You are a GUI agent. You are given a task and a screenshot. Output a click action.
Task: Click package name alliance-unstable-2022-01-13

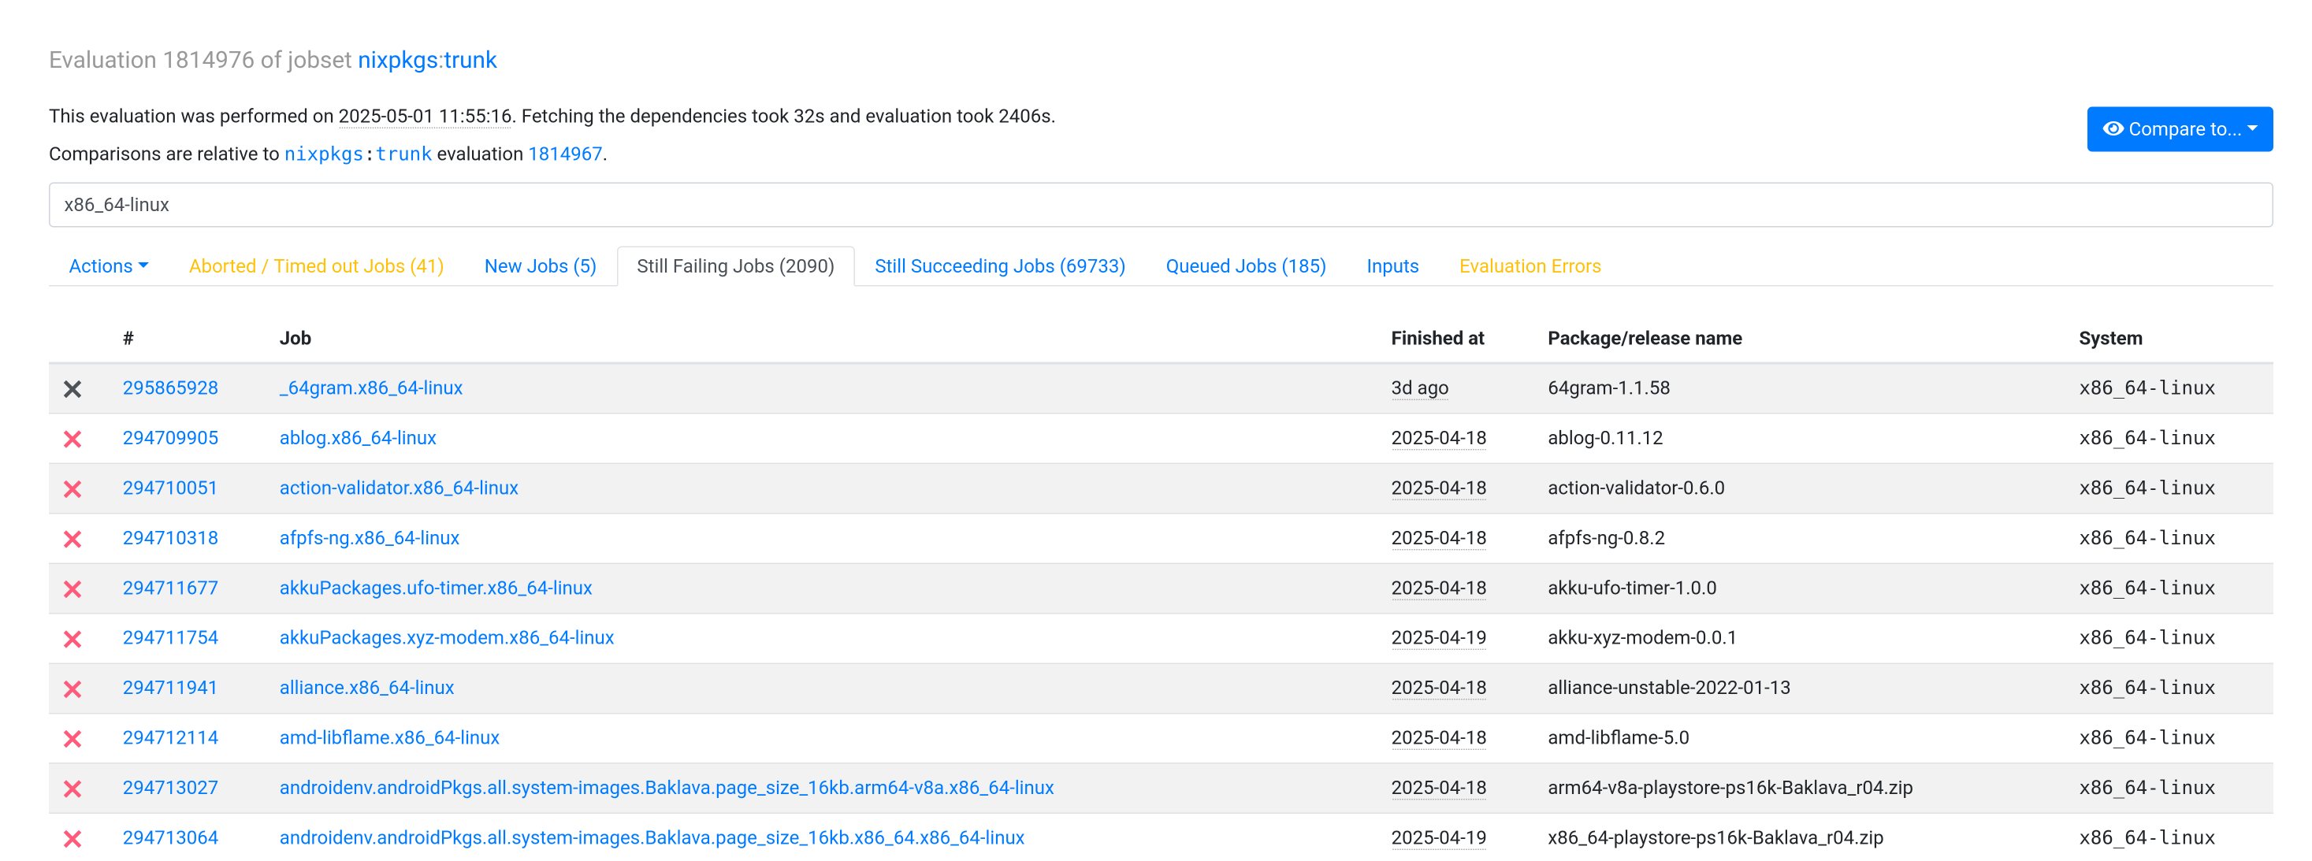1668,688
